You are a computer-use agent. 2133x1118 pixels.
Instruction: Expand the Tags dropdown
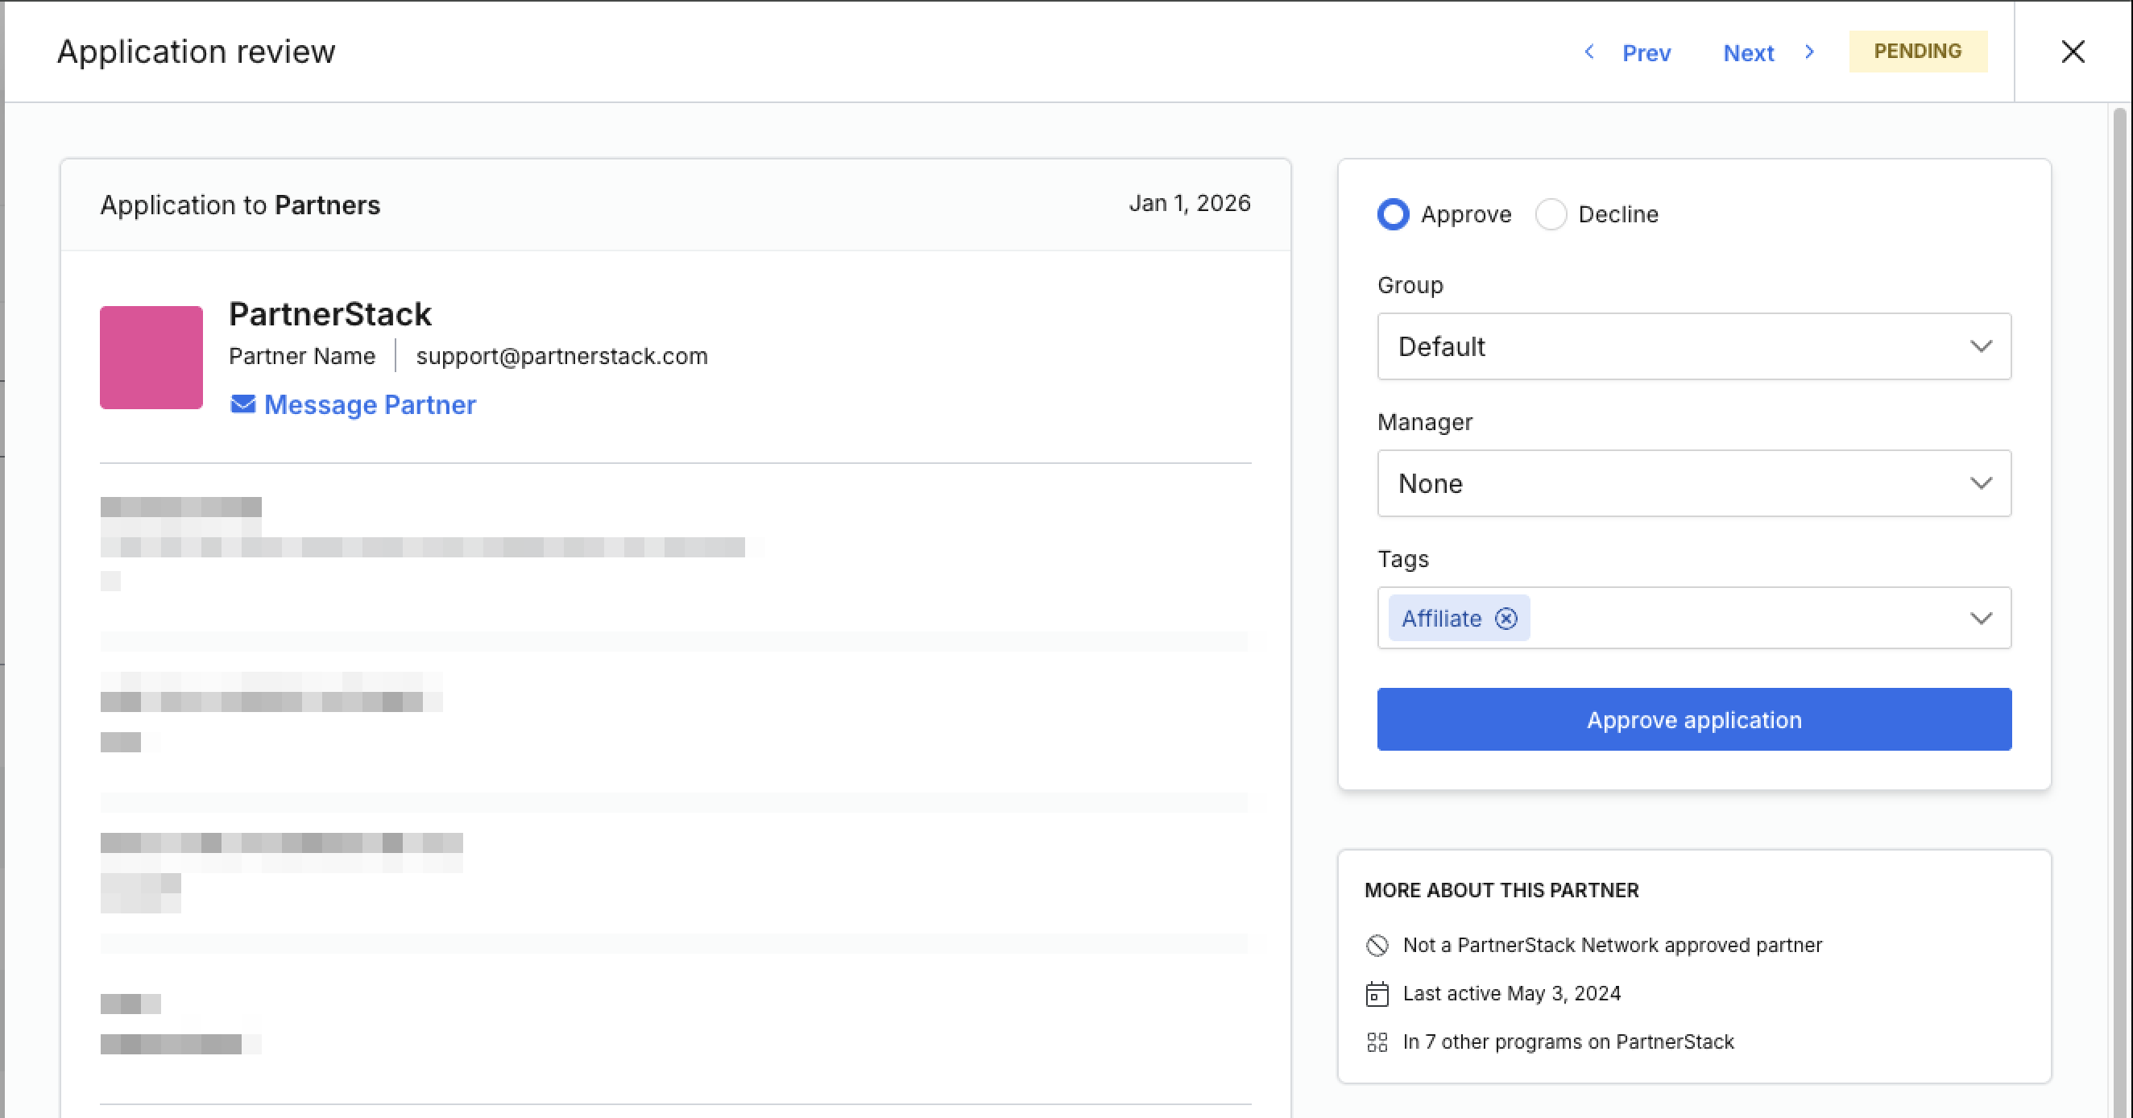pyautogui.click(x=1981, y=619)
